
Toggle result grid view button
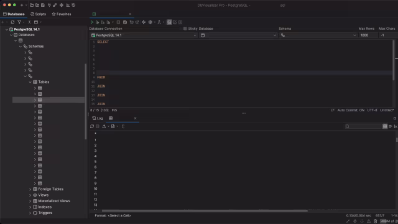(385, 126)
